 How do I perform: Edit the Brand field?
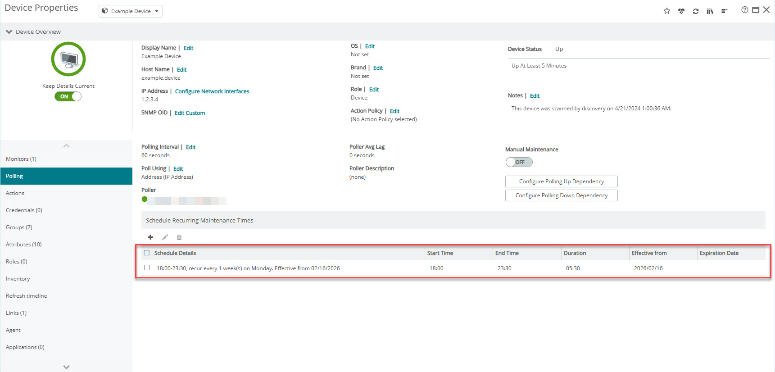[378, 68]
